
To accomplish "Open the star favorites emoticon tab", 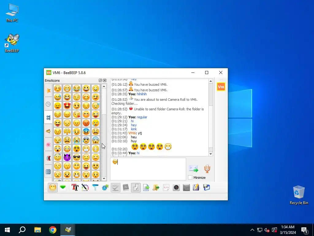I will [x=48, y=91].
